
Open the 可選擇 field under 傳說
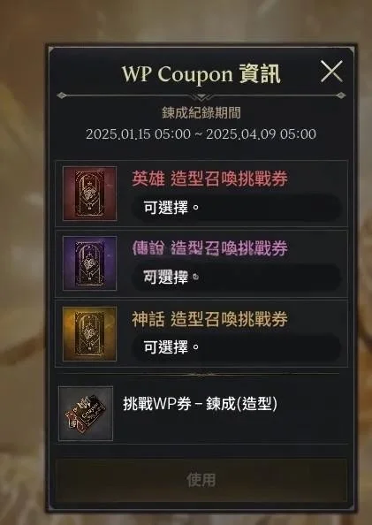[x=237, y=278]
